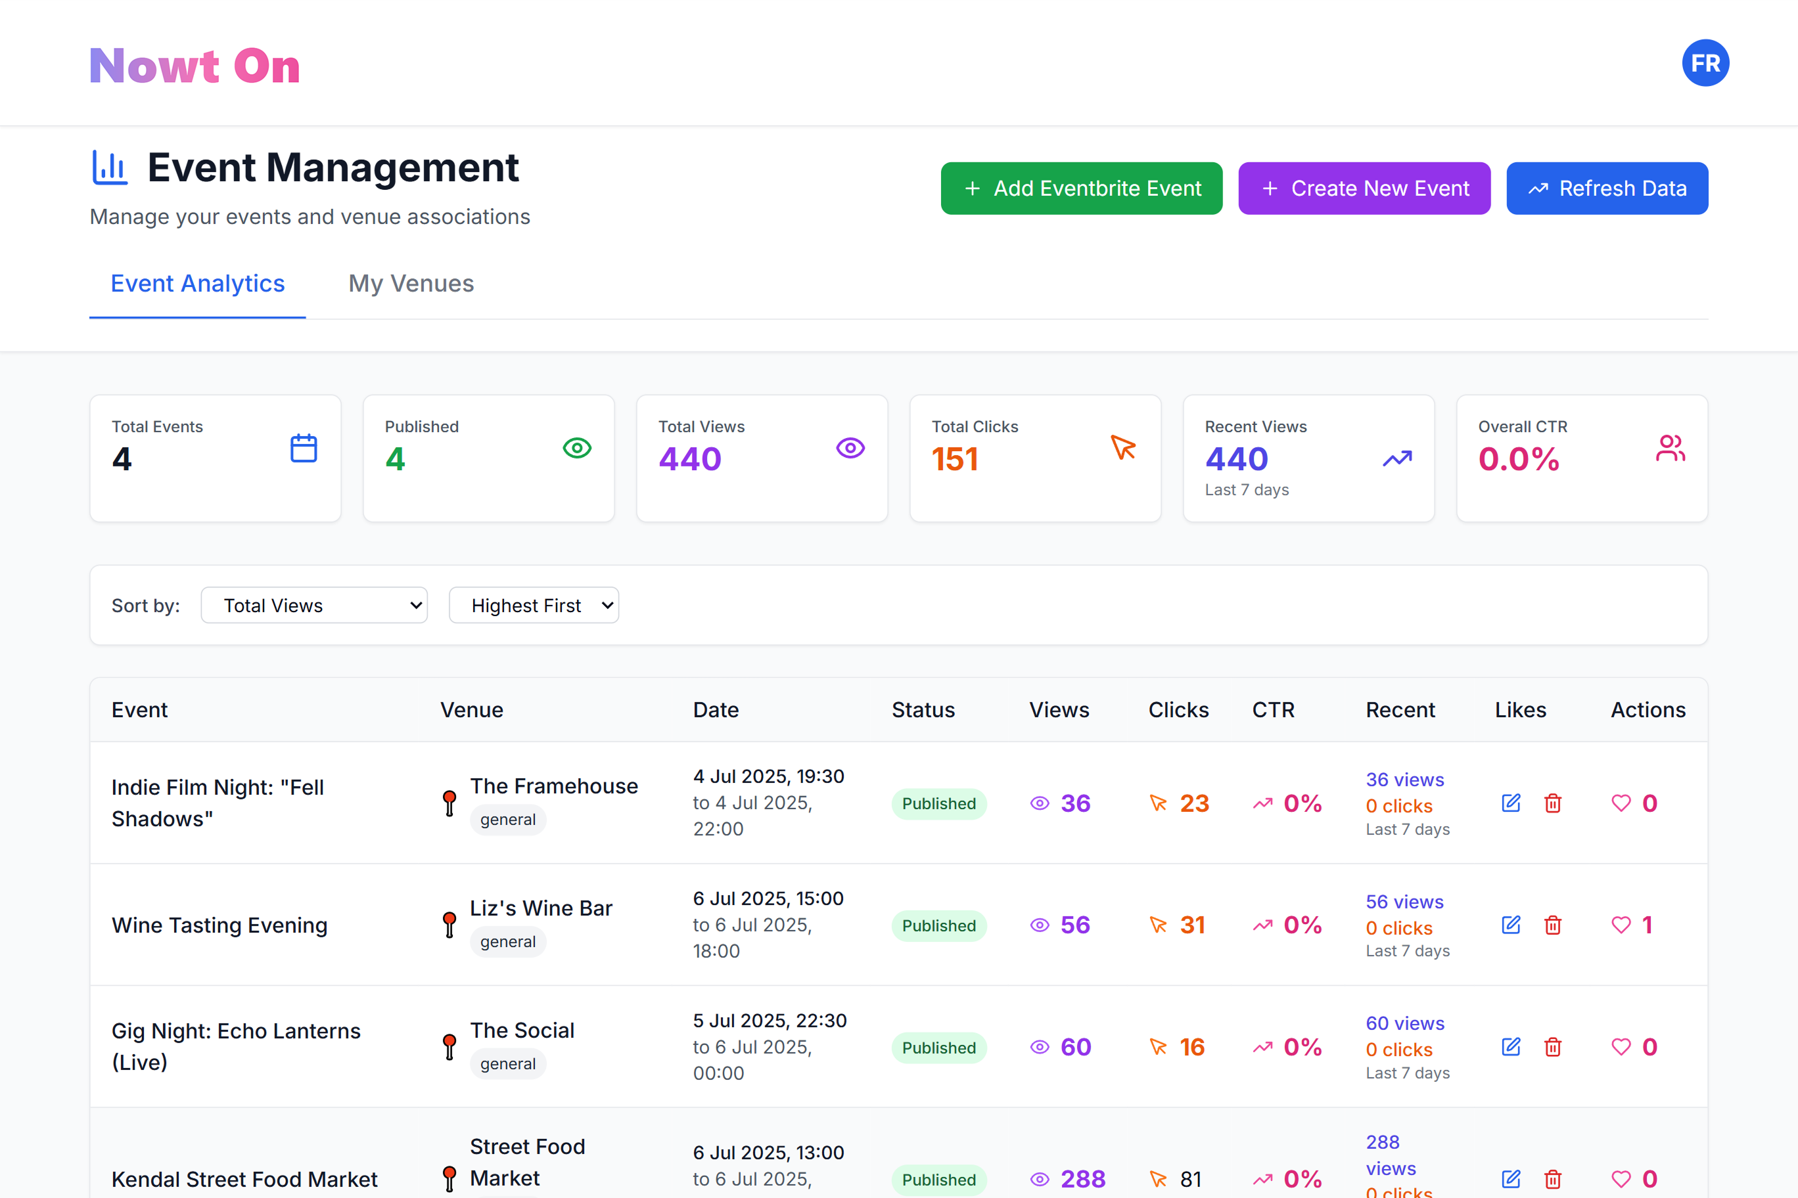Click the Refresh Data button
Image resolution: width=1798 pixels, height=1198 pixels.
[1607, 188]
